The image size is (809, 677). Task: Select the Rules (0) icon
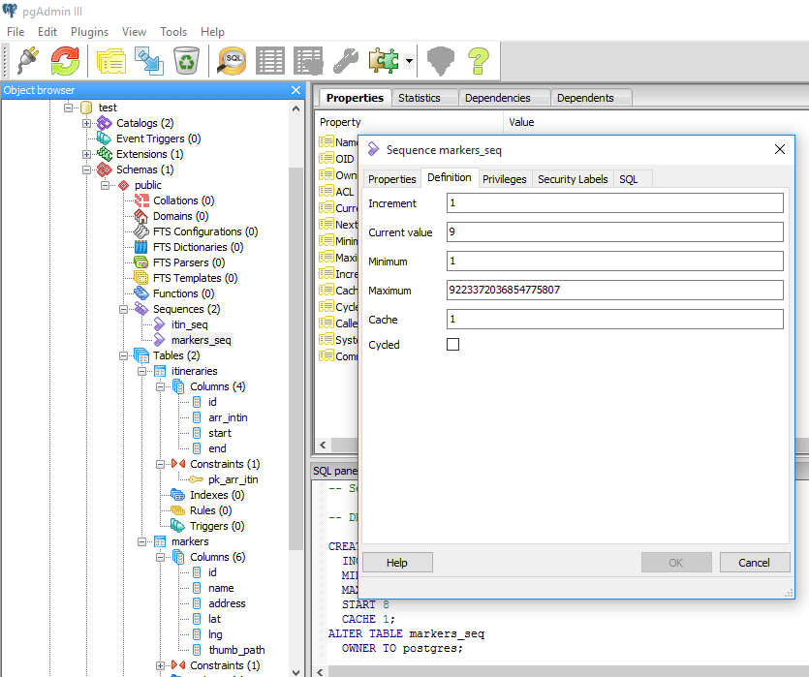pos(178,510)
